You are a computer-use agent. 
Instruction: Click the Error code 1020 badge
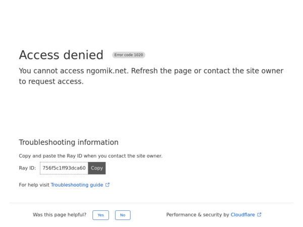129,55
